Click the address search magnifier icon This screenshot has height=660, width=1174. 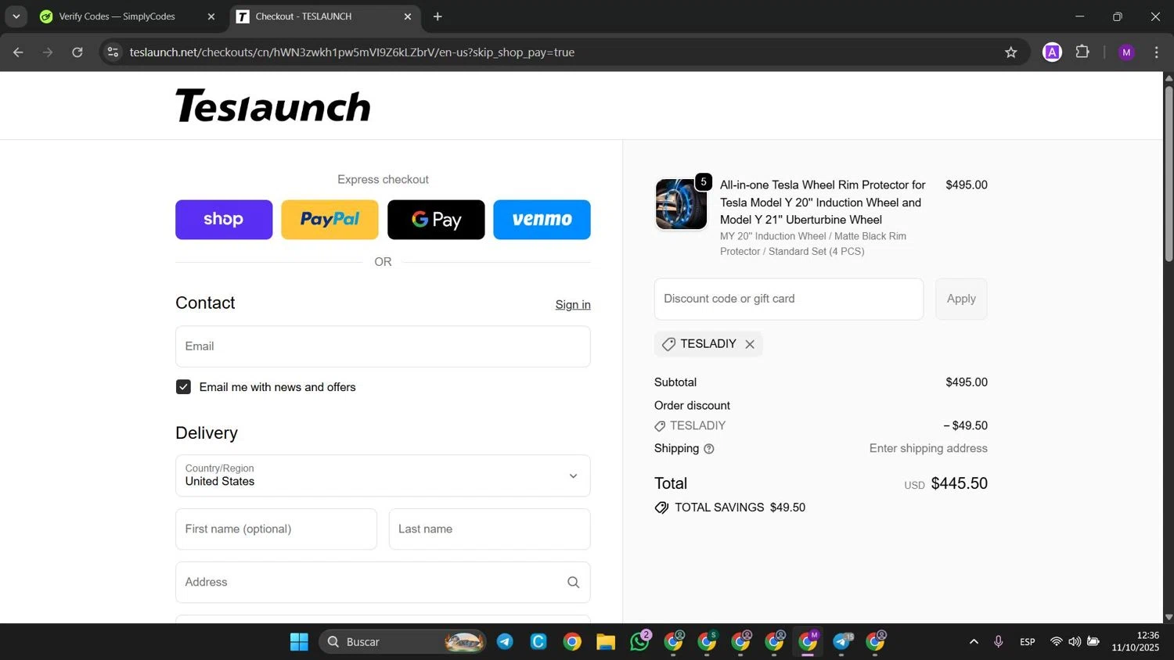click(573, 583)
